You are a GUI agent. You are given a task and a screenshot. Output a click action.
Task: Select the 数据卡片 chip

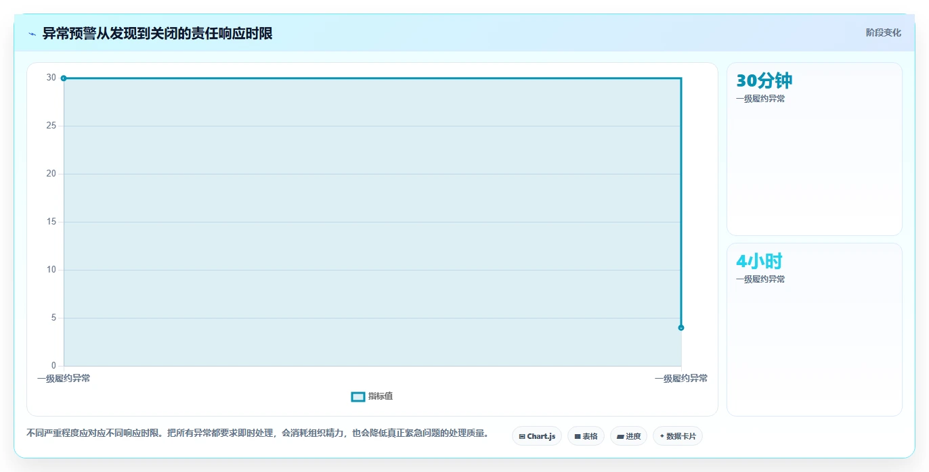click(x=678, y=436)
